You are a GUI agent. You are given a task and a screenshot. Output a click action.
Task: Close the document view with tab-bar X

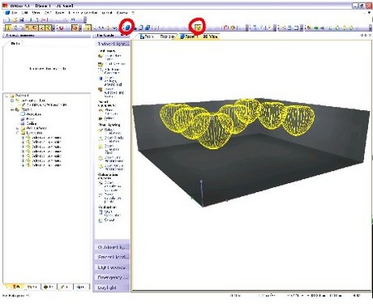[x=370, y=36]
